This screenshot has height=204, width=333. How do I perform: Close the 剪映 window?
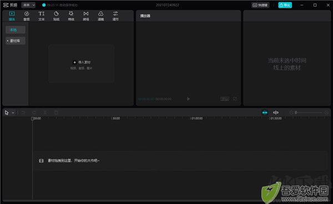tap(328, 5)
